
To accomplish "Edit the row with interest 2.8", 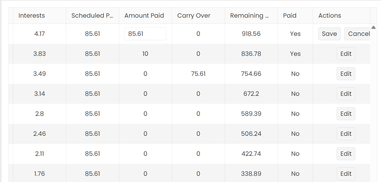I will click(x=346, y=114).
